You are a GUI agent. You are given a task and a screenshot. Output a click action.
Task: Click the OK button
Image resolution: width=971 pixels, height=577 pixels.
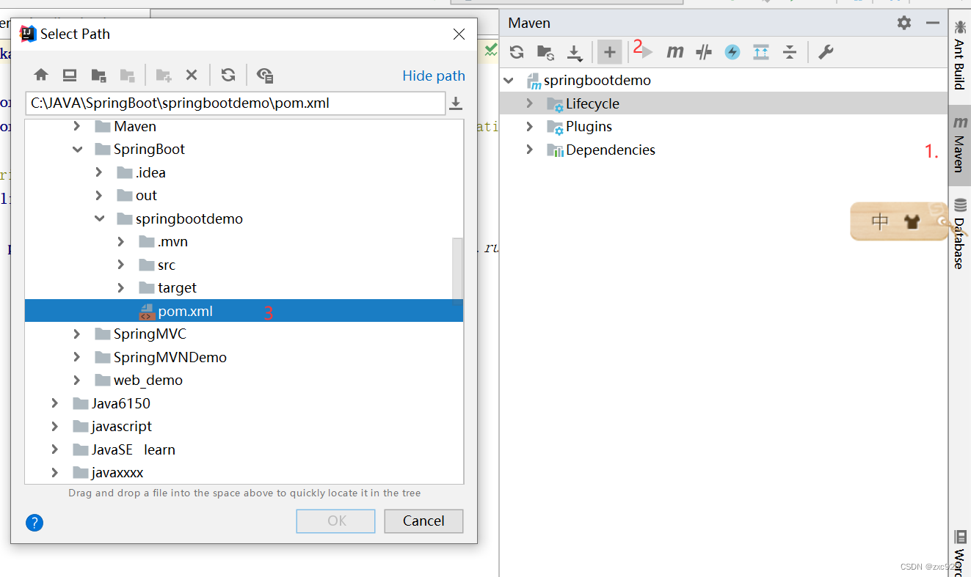click(x=337, y=521)
